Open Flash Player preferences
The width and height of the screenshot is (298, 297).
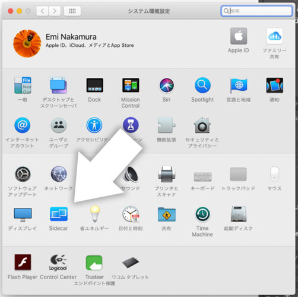click(x=23, y=262)
